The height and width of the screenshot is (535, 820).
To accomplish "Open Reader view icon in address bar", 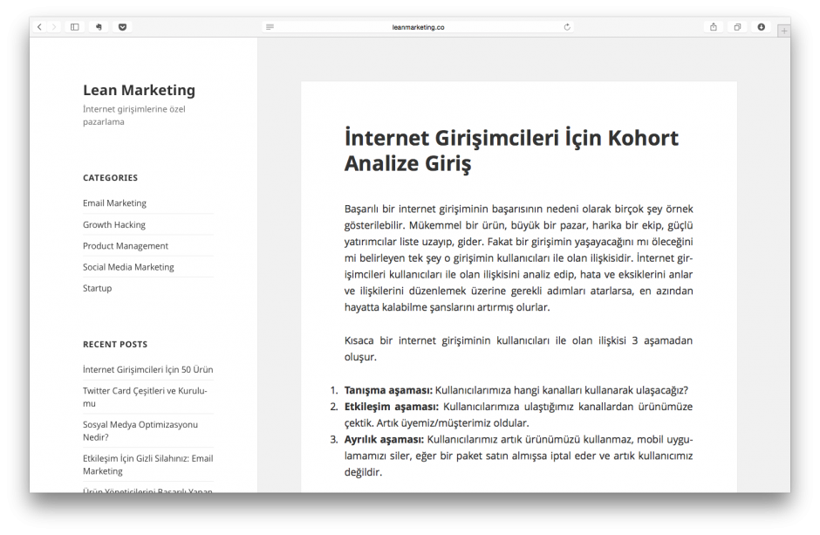I will coord(270,27).
